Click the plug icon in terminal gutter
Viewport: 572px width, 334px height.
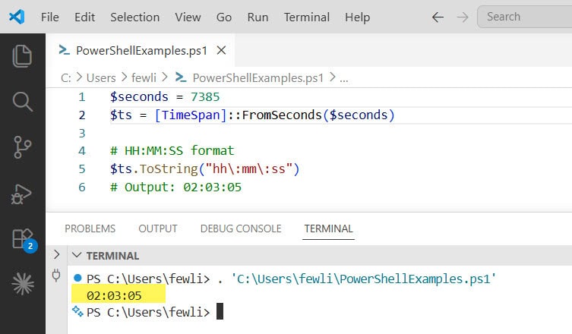tap(55, 275)
